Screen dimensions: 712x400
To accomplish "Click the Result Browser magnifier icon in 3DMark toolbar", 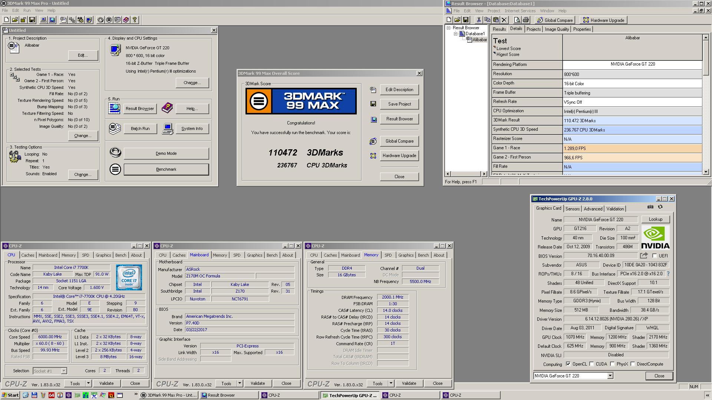I will pyautogui.click(x=52, y=20).
